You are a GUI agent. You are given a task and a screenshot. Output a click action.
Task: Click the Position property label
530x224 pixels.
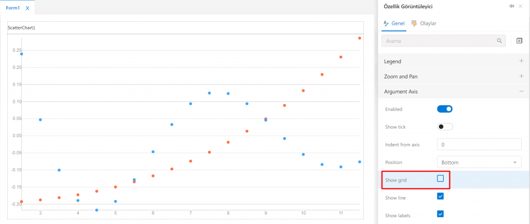point(394,162)
